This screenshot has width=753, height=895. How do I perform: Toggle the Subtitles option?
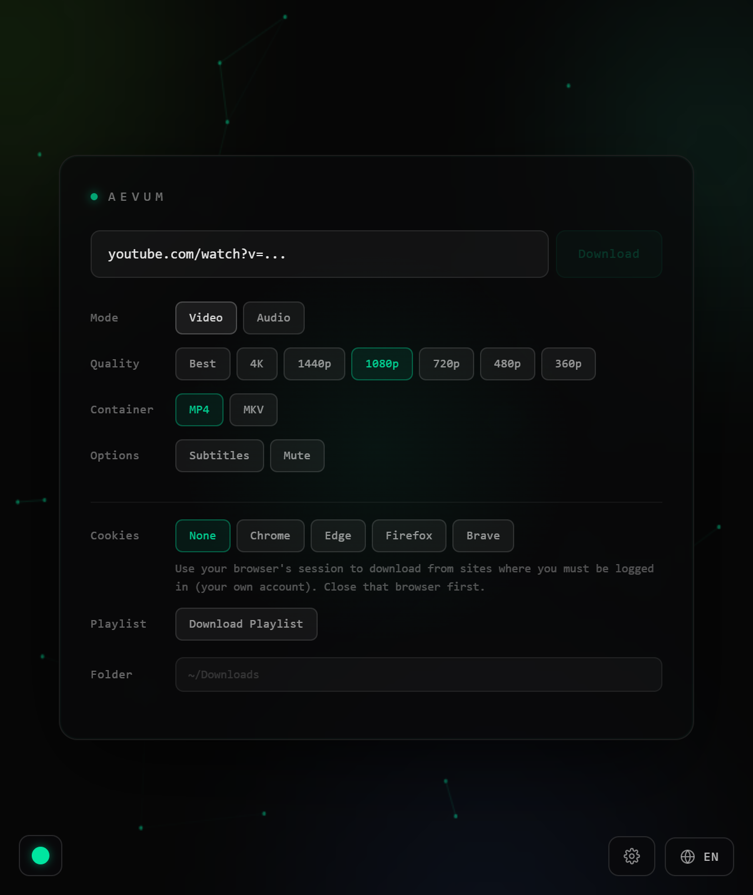(219, 456)
